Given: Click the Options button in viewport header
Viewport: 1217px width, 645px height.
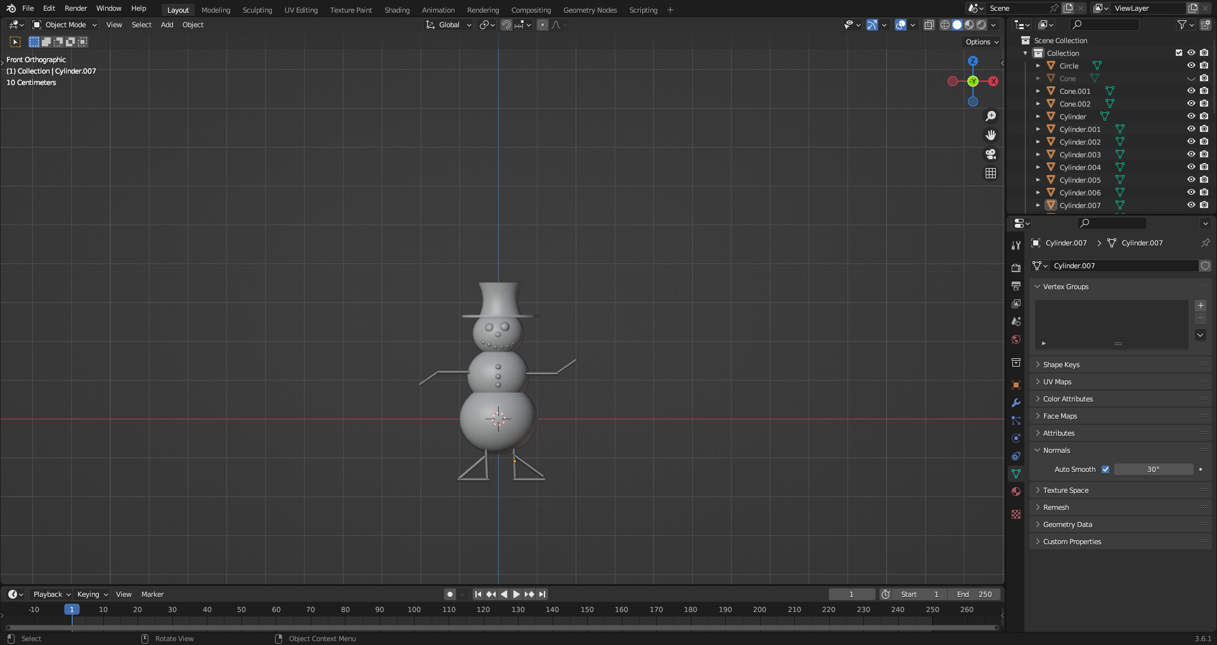Looking at the screenshot, I should coord(980,41).
